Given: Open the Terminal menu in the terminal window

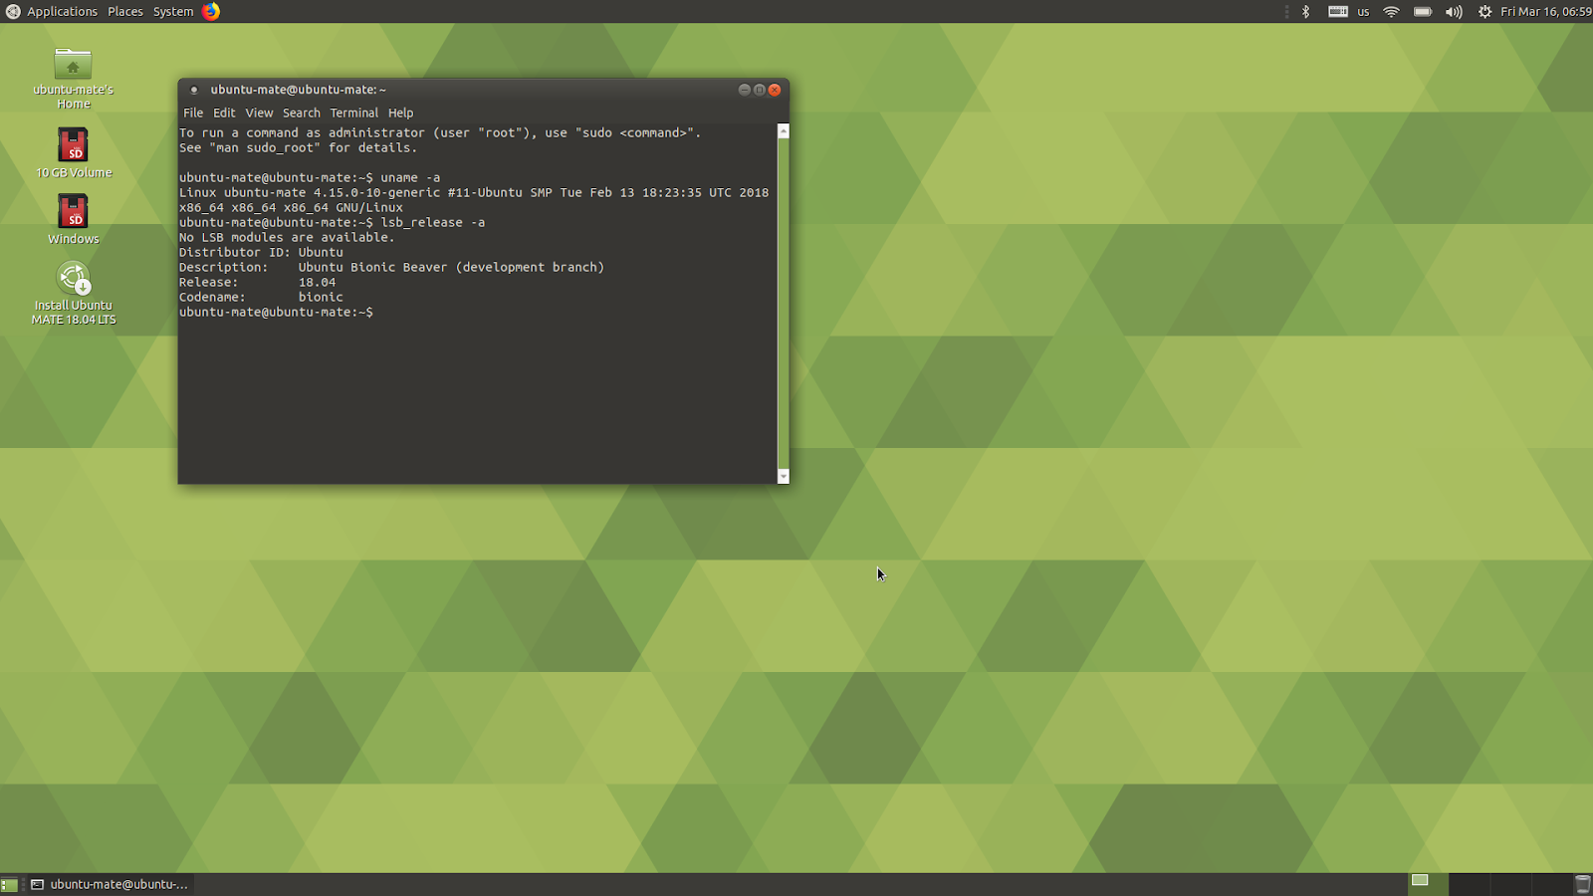Looking at the screenshot, I should coord(353,112).
